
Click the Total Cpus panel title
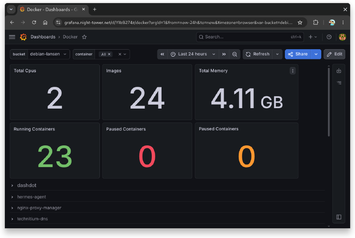click(25, 71)
